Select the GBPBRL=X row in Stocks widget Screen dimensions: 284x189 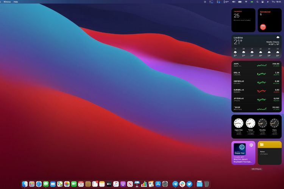point(256,82)
